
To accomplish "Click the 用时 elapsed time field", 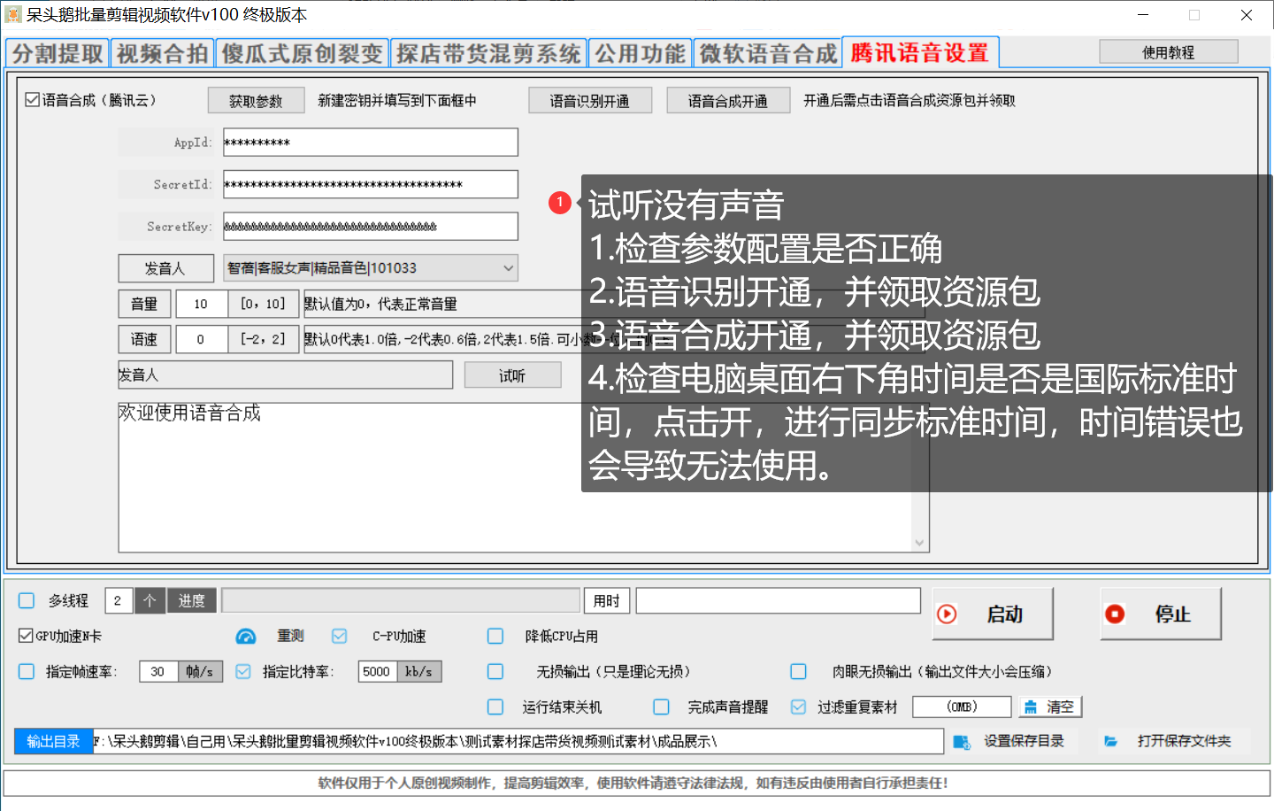I will click(778, 600).
